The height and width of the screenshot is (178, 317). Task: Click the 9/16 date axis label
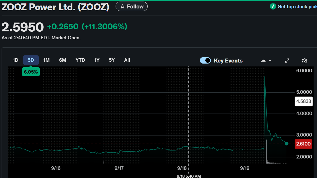56,168
